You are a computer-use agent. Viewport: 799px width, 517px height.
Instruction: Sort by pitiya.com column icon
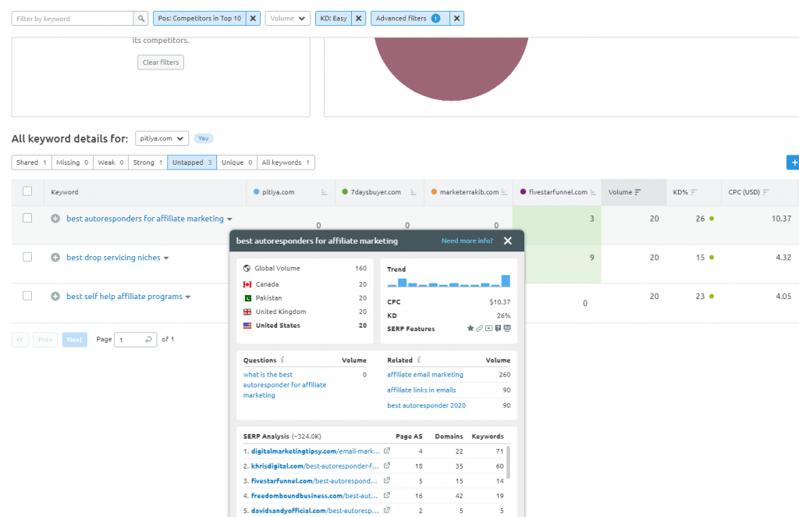click(324, 192)
